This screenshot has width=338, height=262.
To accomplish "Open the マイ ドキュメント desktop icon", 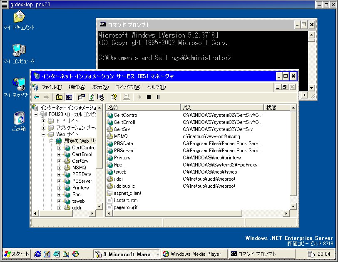I will [19, 21].
